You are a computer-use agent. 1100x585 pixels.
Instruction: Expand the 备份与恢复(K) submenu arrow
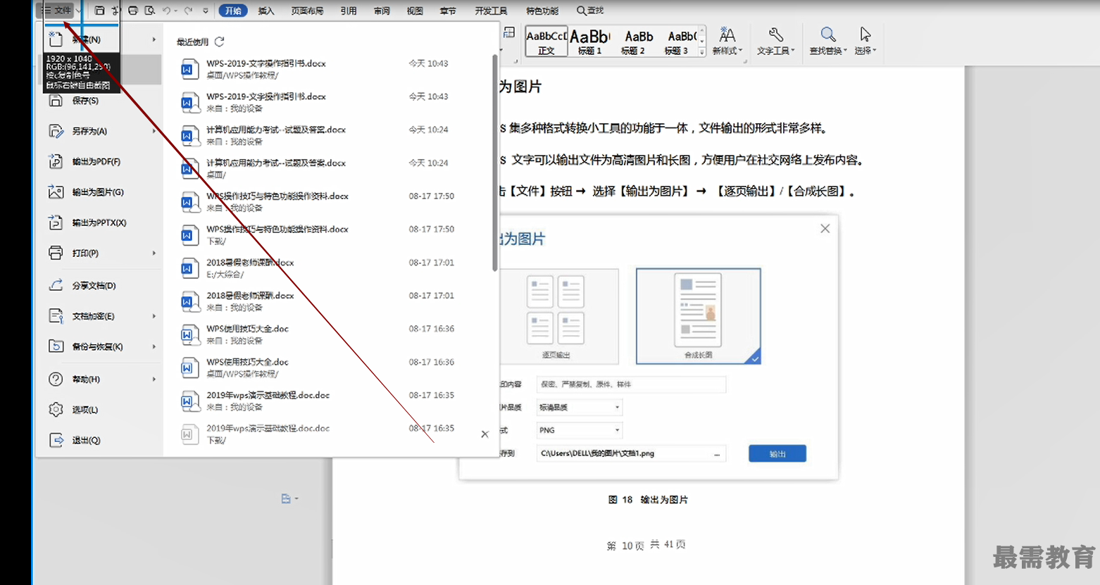(x=154, y=346)
